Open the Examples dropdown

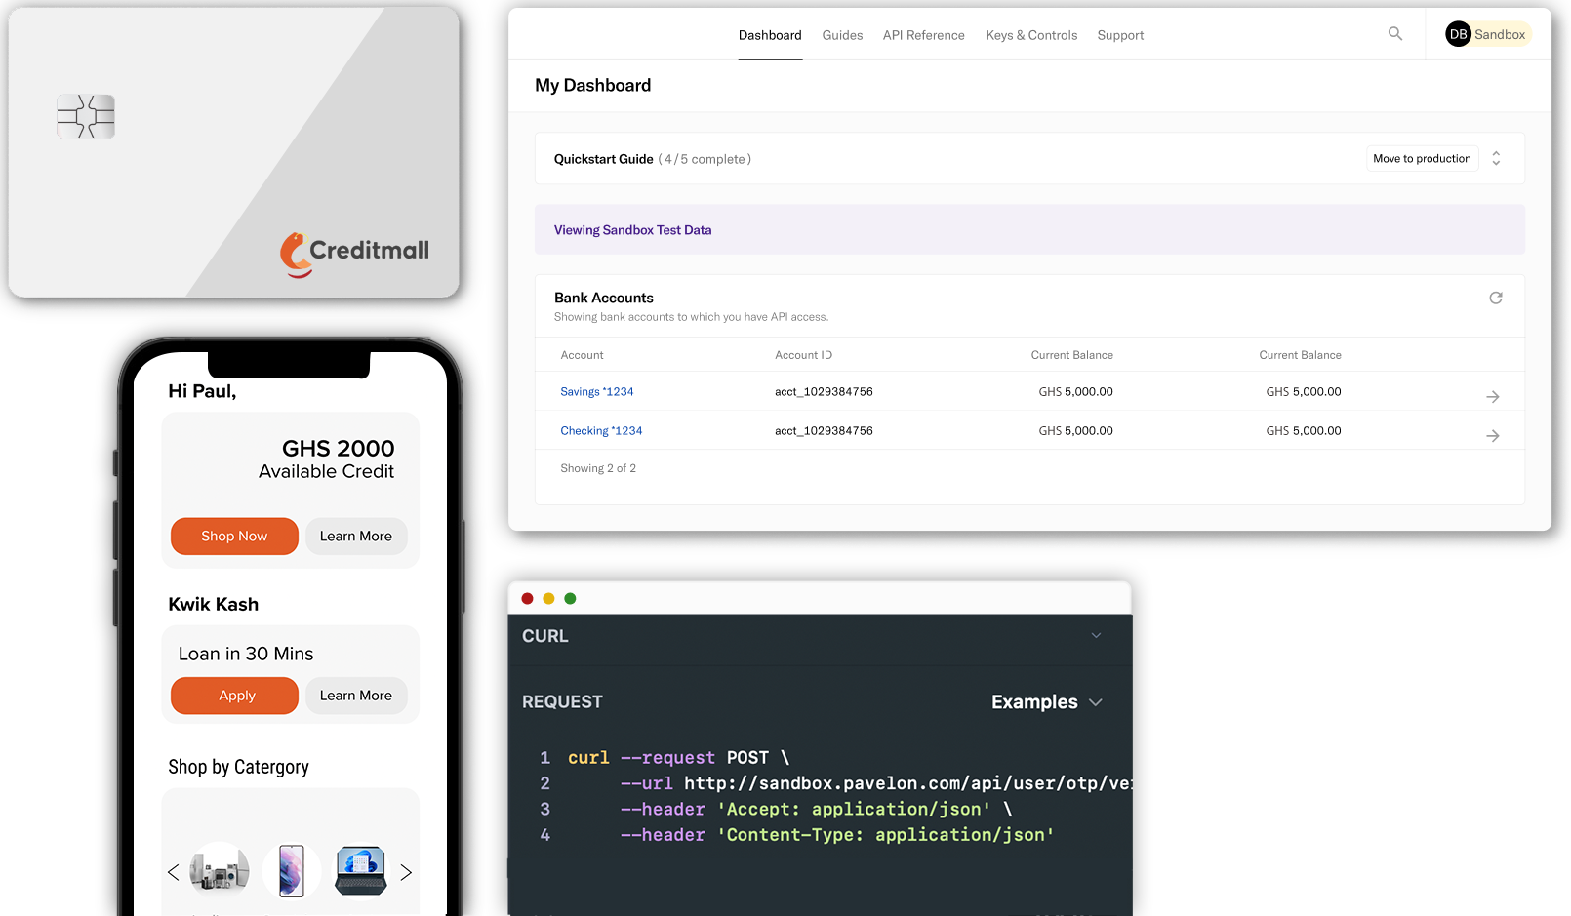[x=1047, y=702]
